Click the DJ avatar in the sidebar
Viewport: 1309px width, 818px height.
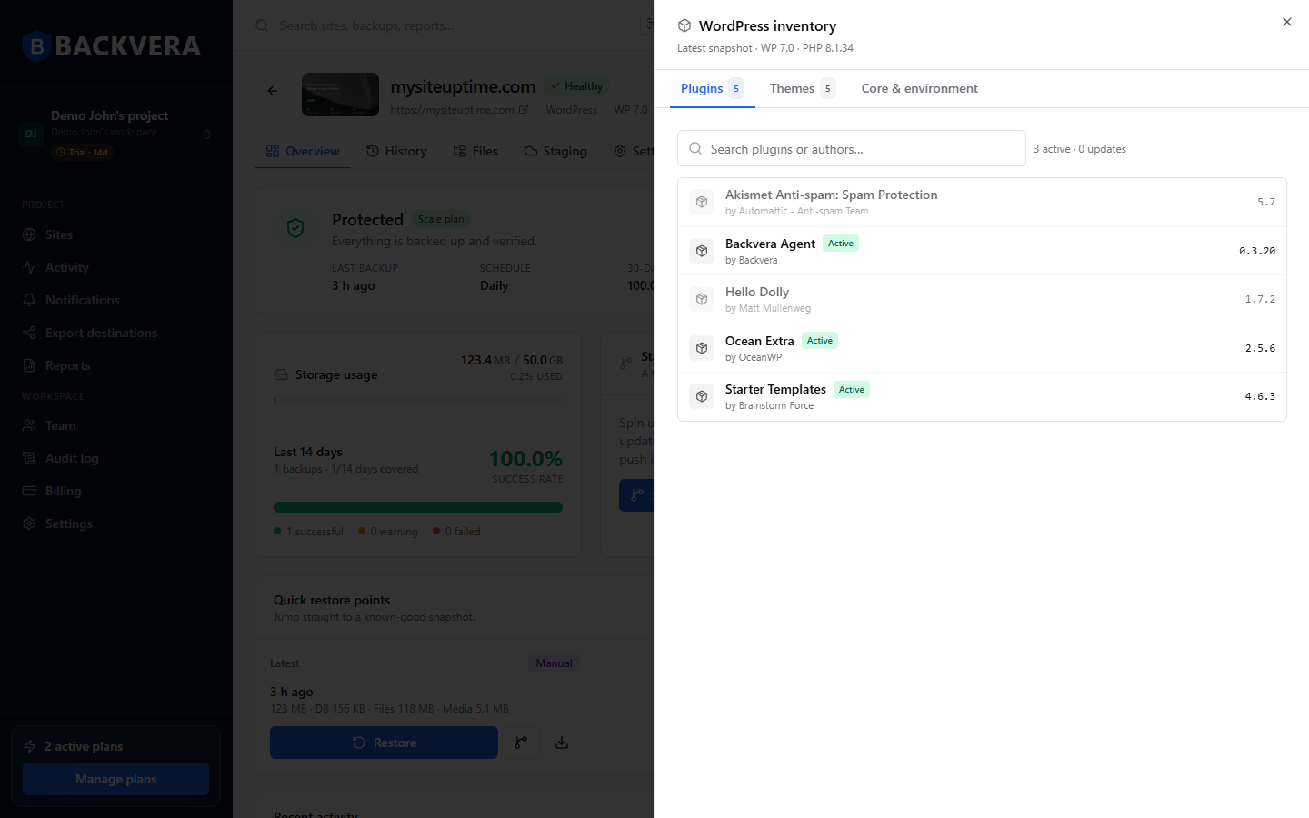click(31, 134)
